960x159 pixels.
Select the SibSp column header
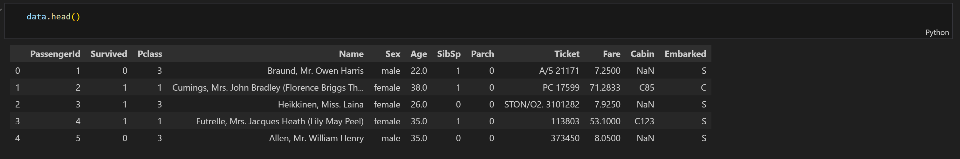pyautogui.click(x=449, y=54)
